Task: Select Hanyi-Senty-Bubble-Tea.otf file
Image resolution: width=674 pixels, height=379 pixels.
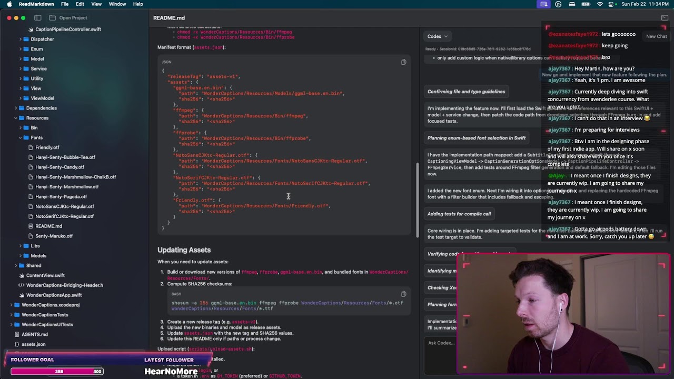Action: coord(65,157)
